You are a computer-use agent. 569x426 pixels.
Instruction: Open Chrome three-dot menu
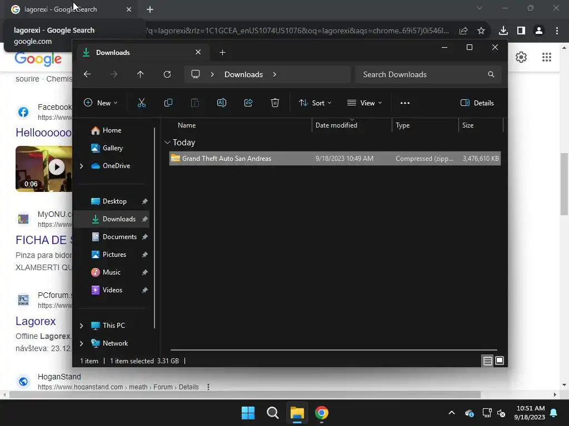coord(557,31)
